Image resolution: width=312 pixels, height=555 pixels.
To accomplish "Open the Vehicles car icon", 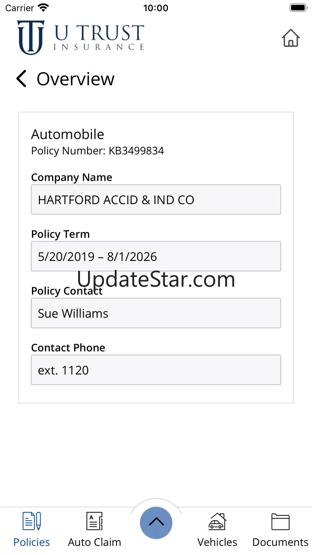I will (217, 521).
